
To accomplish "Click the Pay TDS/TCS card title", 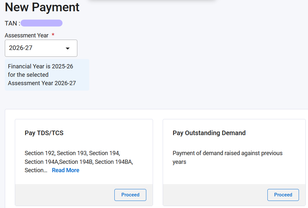I will click(x=44, y=133).
